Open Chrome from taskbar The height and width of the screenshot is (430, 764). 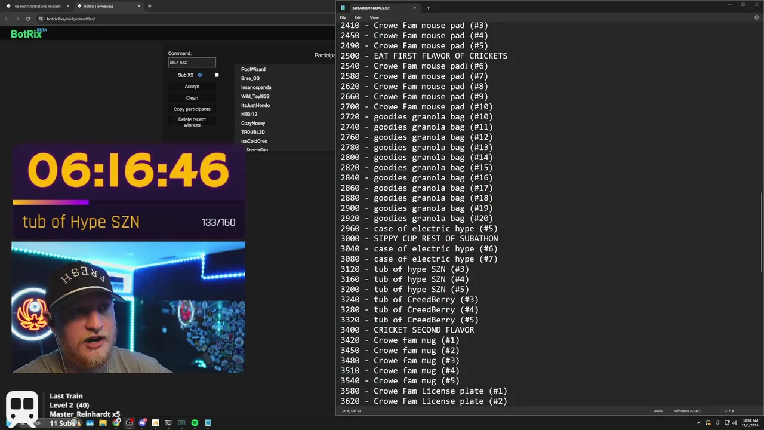[x=116, y=423]
